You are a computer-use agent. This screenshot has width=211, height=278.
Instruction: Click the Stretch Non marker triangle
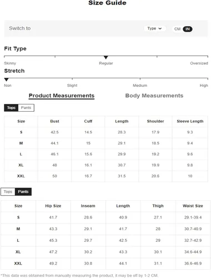pos(7,80)
